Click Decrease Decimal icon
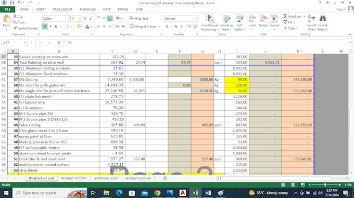The height and width of the screenshot is (198, 354). [x=195, y=26]
